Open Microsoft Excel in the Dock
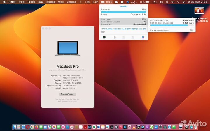The height and width of the screenshot is (131, 210). (x=94, y=127)
